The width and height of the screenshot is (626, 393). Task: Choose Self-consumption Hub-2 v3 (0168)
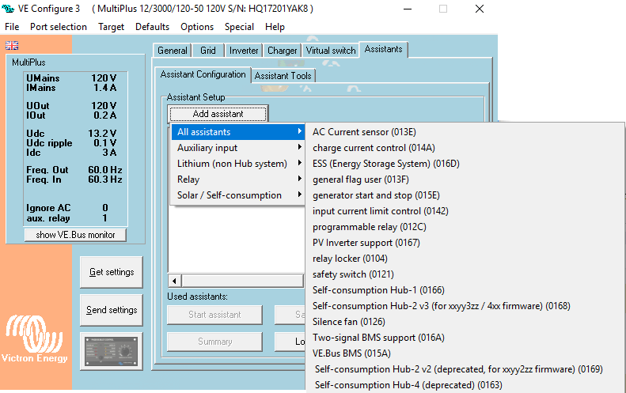click(465, 306)
